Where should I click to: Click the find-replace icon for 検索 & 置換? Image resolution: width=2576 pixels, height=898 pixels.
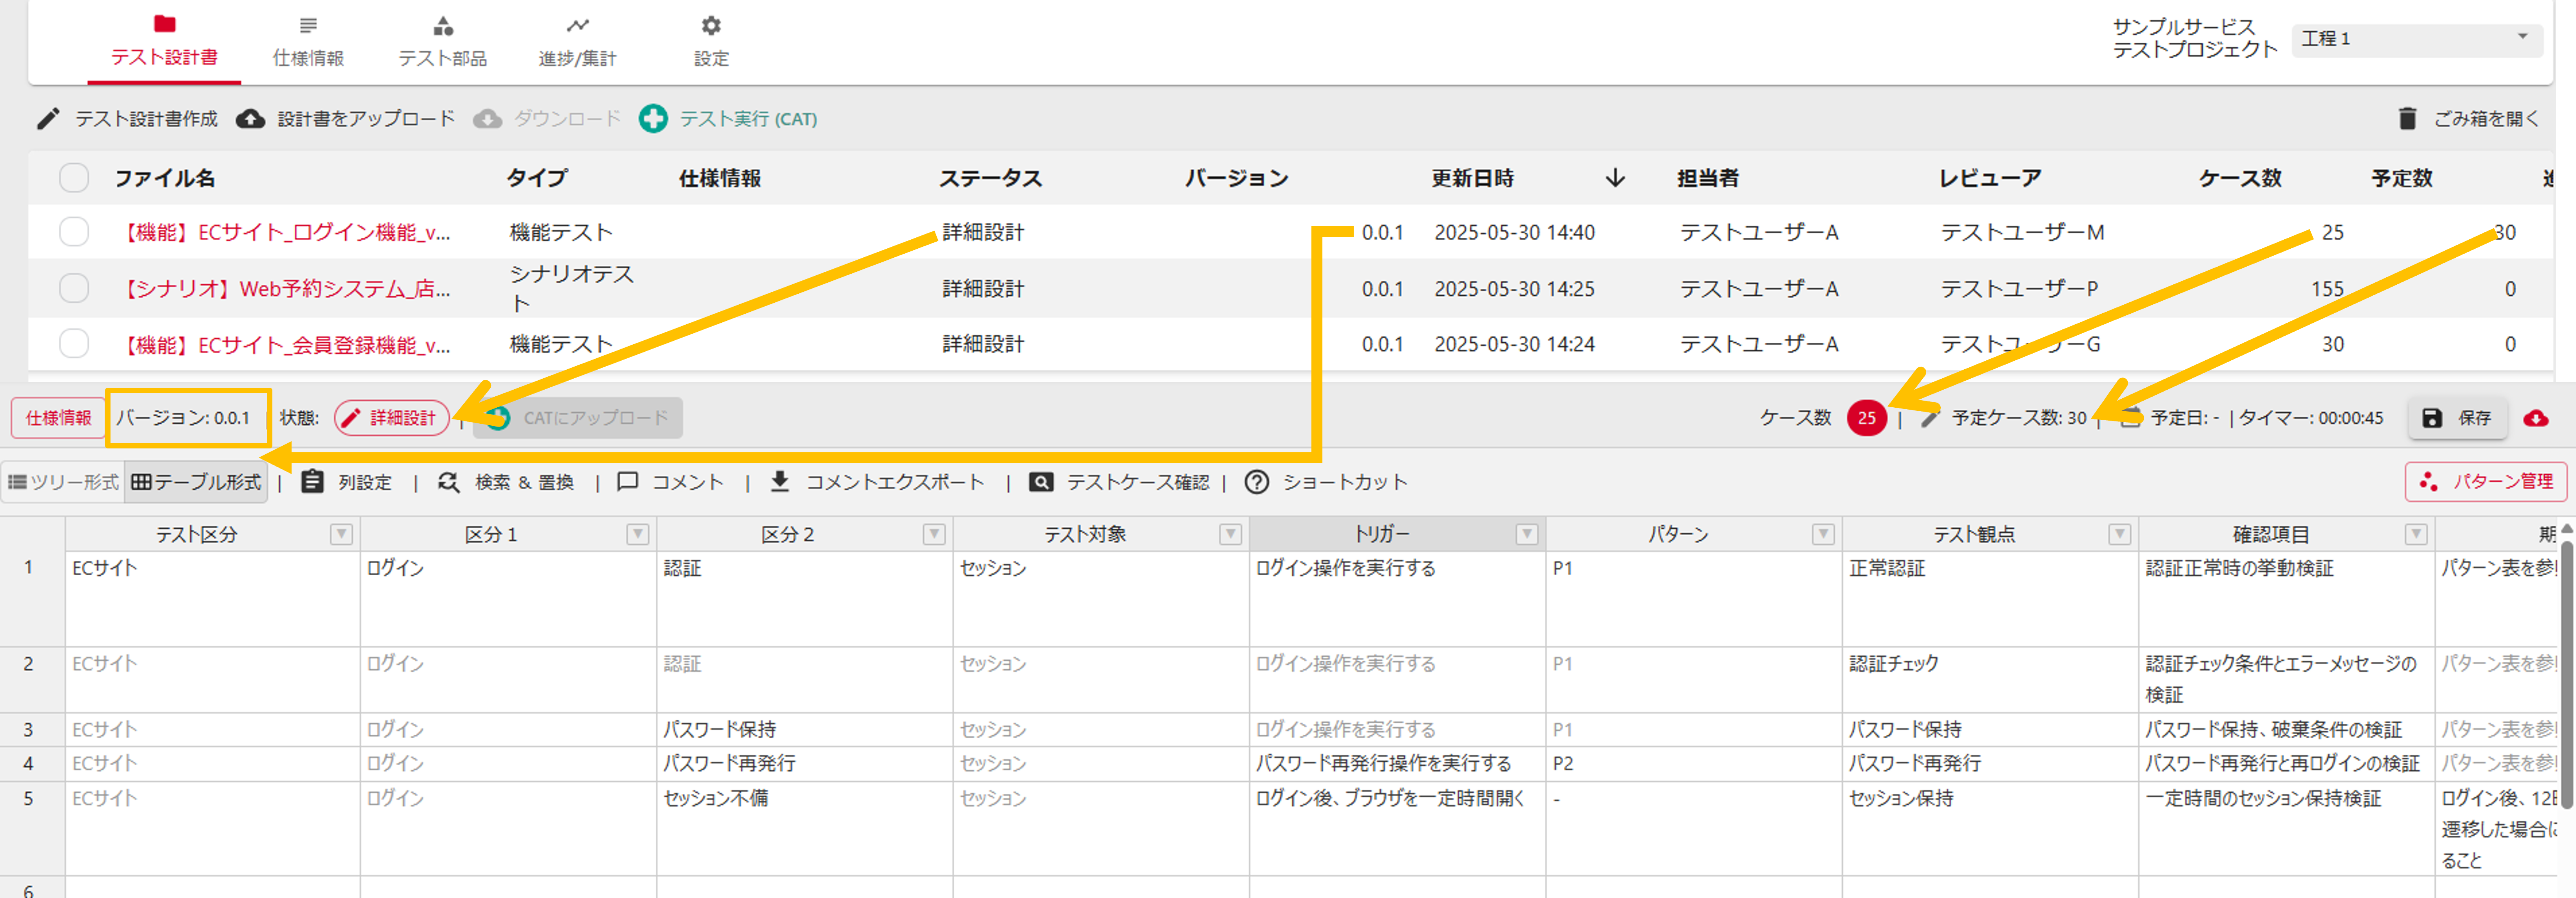pos(449,482)
